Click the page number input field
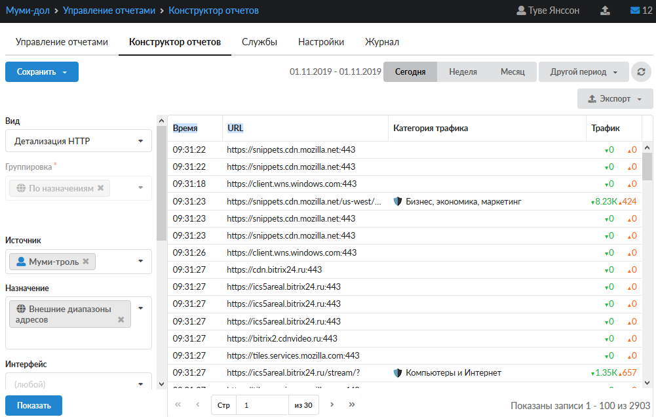Viewport: 656px width, 417px height. [262, 405]
